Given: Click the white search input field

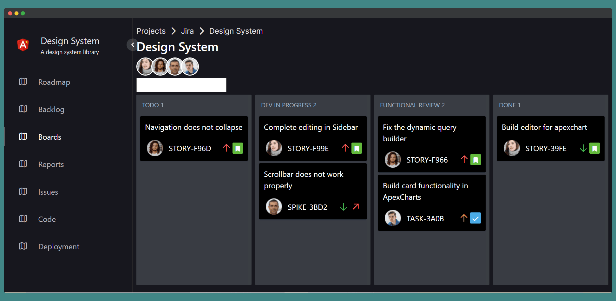Looking at the screenshot, I should [x=181, y=85].
